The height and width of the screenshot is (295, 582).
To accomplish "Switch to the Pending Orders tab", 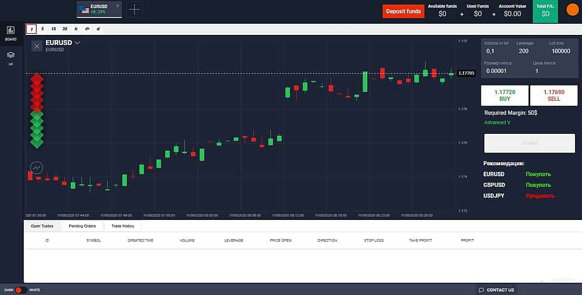I will point(82,226).
